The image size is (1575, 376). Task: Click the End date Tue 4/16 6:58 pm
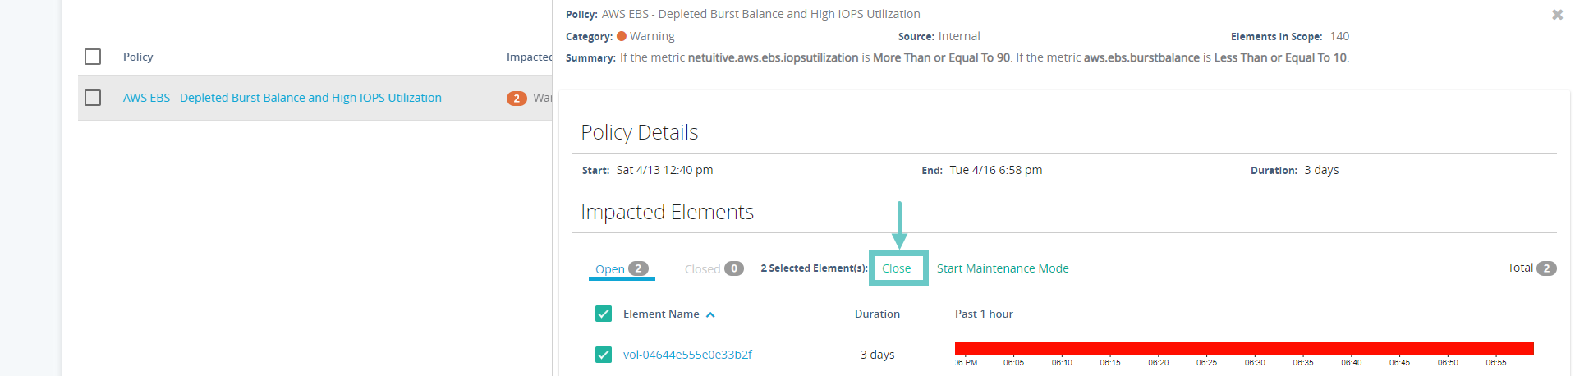996,170
